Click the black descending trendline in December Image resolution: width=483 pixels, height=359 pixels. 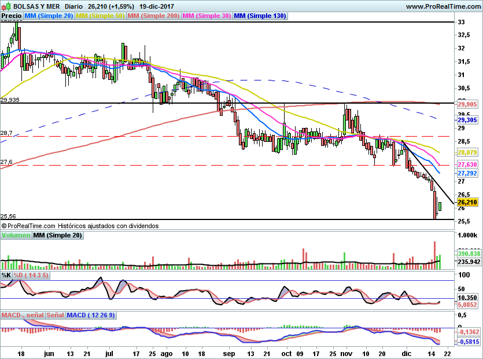point(427,172)
